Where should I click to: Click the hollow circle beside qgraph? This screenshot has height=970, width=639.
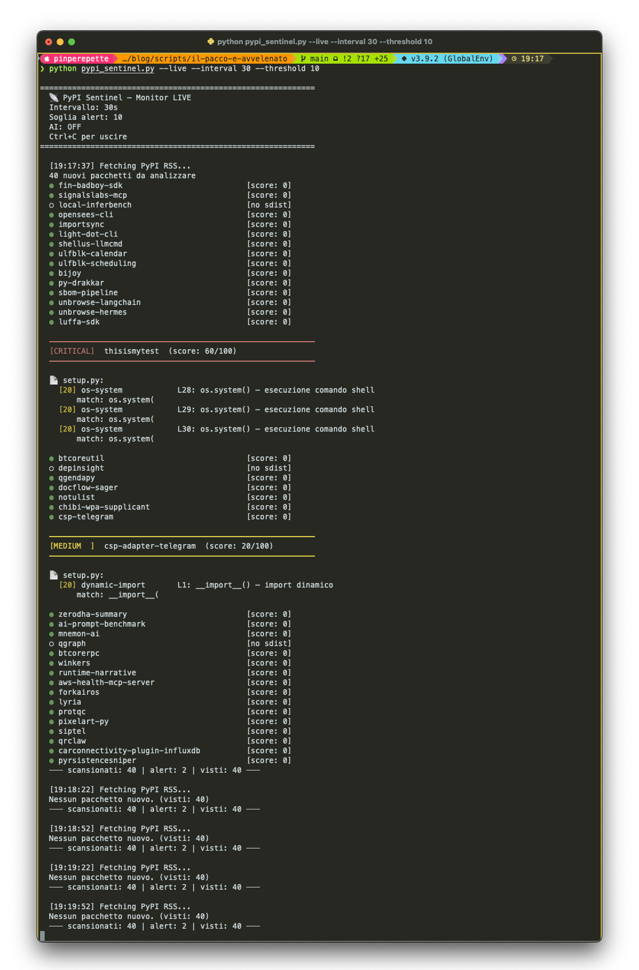tap(52, 644)
